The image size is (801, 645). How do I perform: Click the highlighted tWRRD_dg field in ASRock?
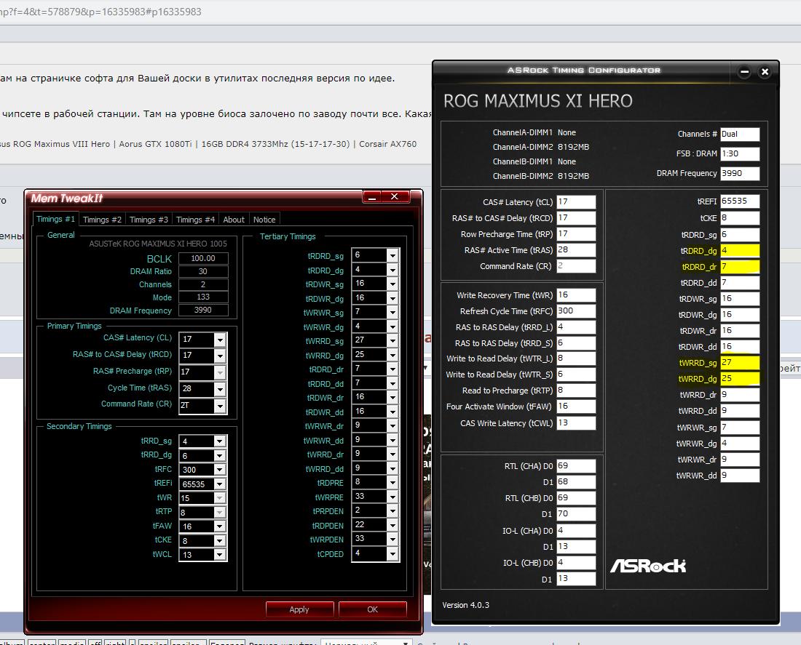click(x=740, y=379)
